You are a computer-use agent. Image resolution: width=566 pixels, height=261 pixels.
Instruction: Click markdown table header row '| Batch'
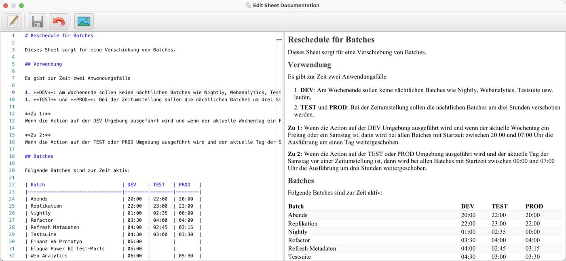point(113,185)
